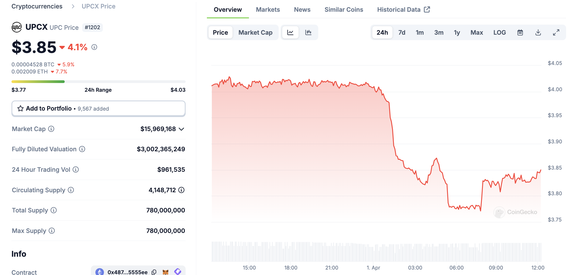Open the calendar date picker icon
This screenshot has height=275, width=583.
[x=520, y=32]
